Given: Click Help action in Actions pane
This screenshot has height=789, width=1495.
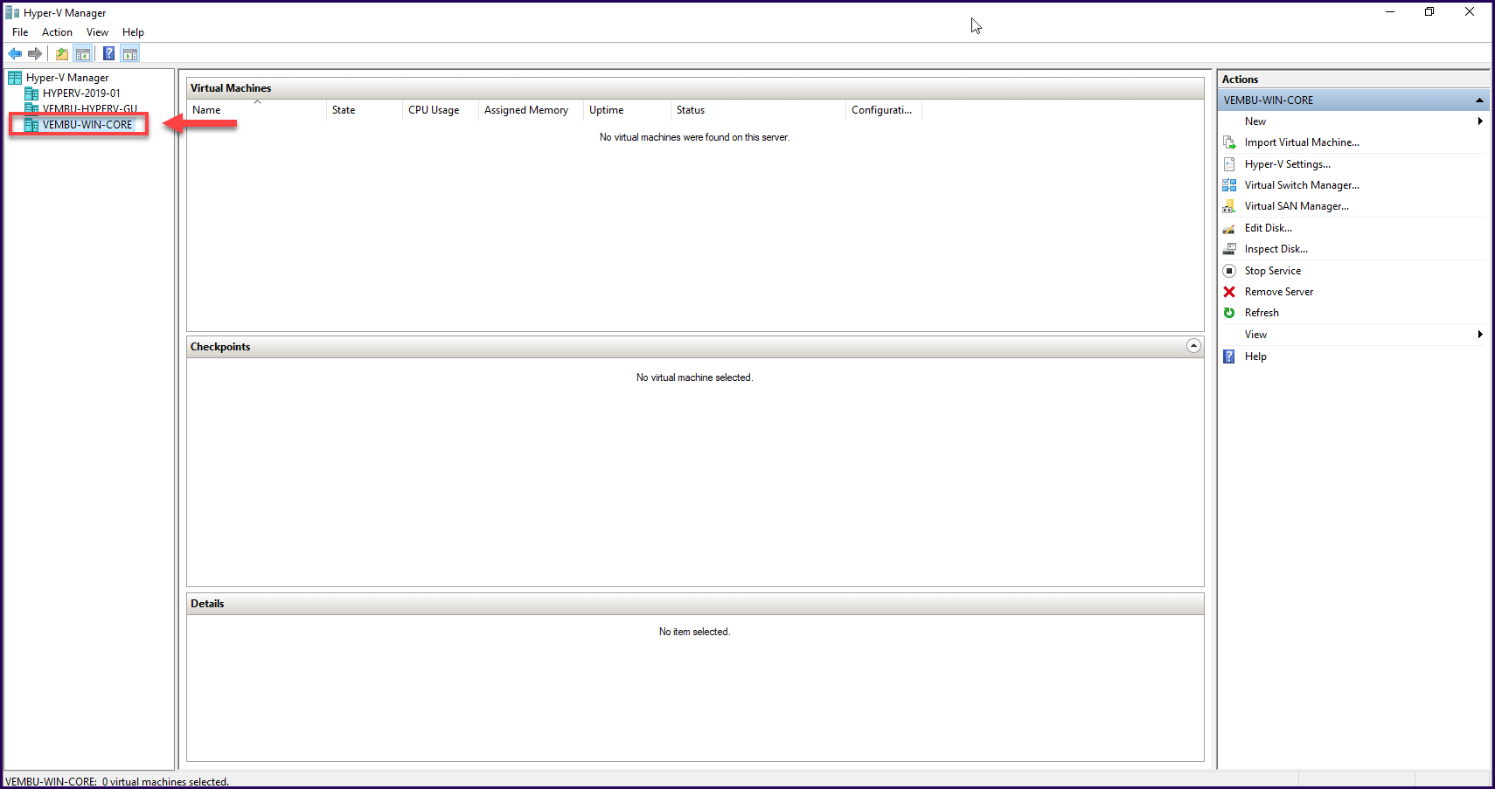Looking at the screenshot, I should point(1255,356).
